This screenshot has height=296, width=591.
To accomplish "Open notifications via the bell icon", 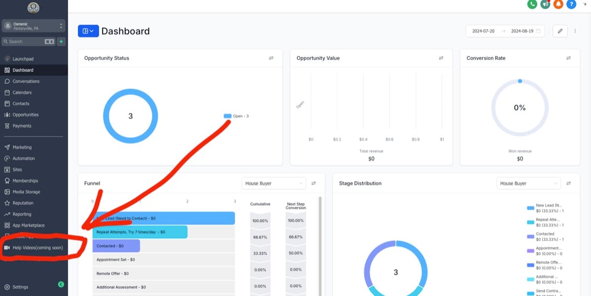I will point(558,4).
